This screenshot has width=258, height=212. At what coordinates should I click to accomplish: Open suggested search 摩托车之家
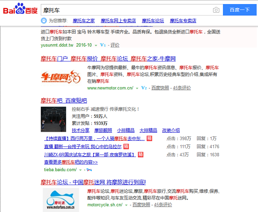pyautogui.click(x=84, y=21)
